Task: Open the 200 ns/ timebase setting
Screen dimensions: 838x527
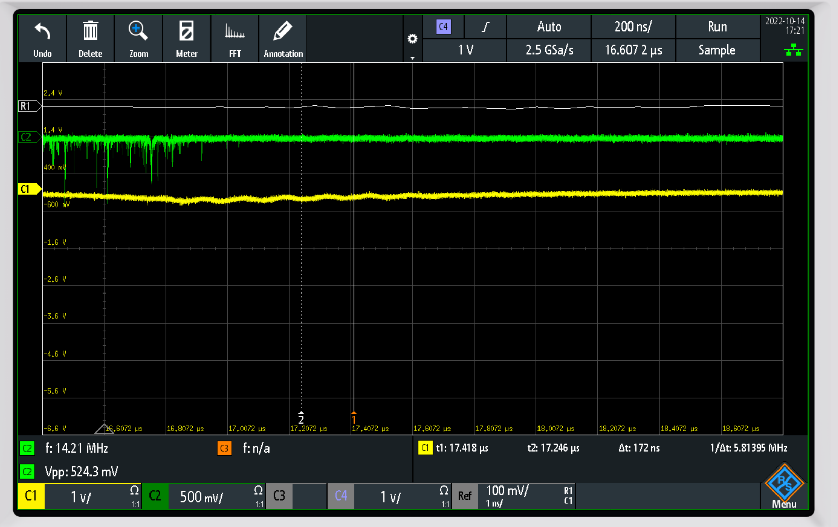Action: [633, 26]
